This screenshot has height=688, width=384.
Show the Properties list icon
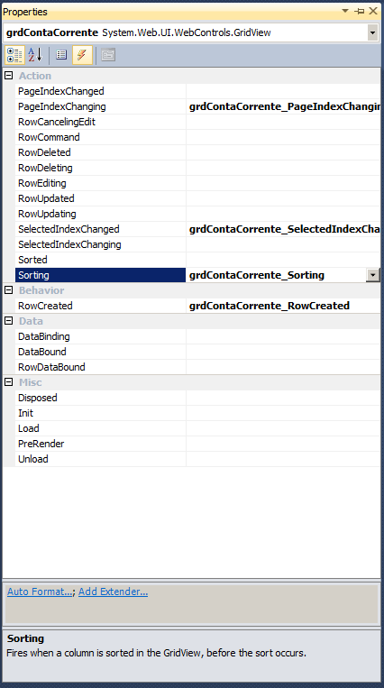[x=61, y=55]
